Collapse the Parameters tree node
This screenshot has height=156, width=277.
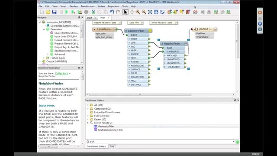pyautogui.click(x=44, y=29)
